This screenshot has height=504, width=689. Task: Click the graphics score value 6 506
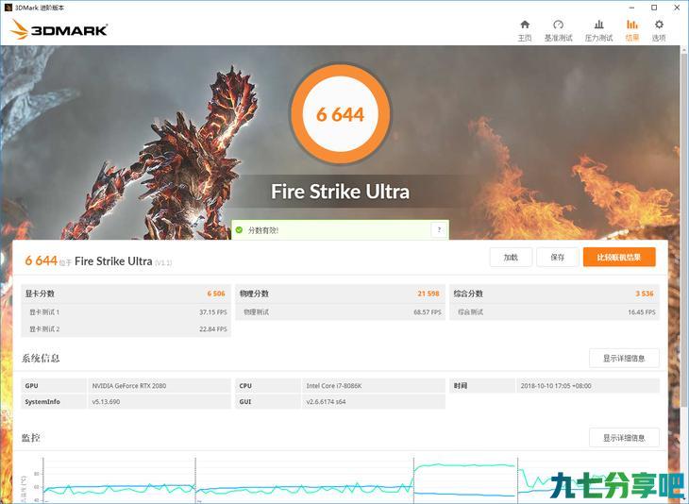pyautogui.click(x=216, y=294)
